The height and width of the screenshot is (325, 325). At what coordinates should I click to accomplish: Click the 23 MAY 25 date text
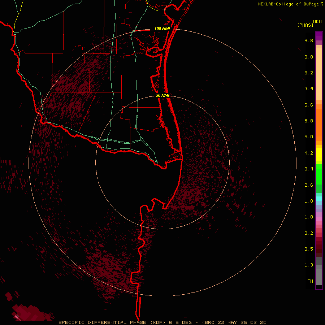tap(233, 322)
